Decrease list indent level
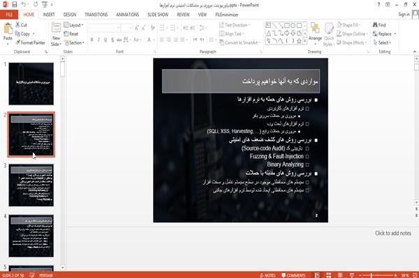Viewport: 419px width, 278px height. click(x=186, y=28)
